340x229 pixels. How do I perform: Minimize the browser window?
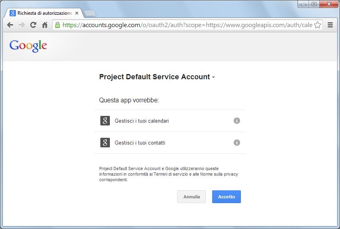(x=303, y=4)
